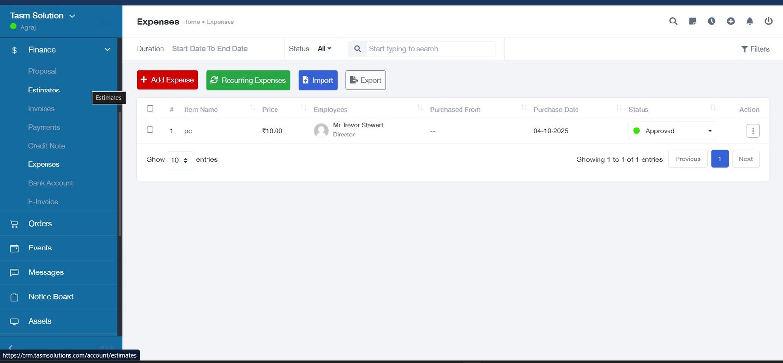Open notifications bell icon
The width and height of the screenshot is (783, 363).
(750, 21)
